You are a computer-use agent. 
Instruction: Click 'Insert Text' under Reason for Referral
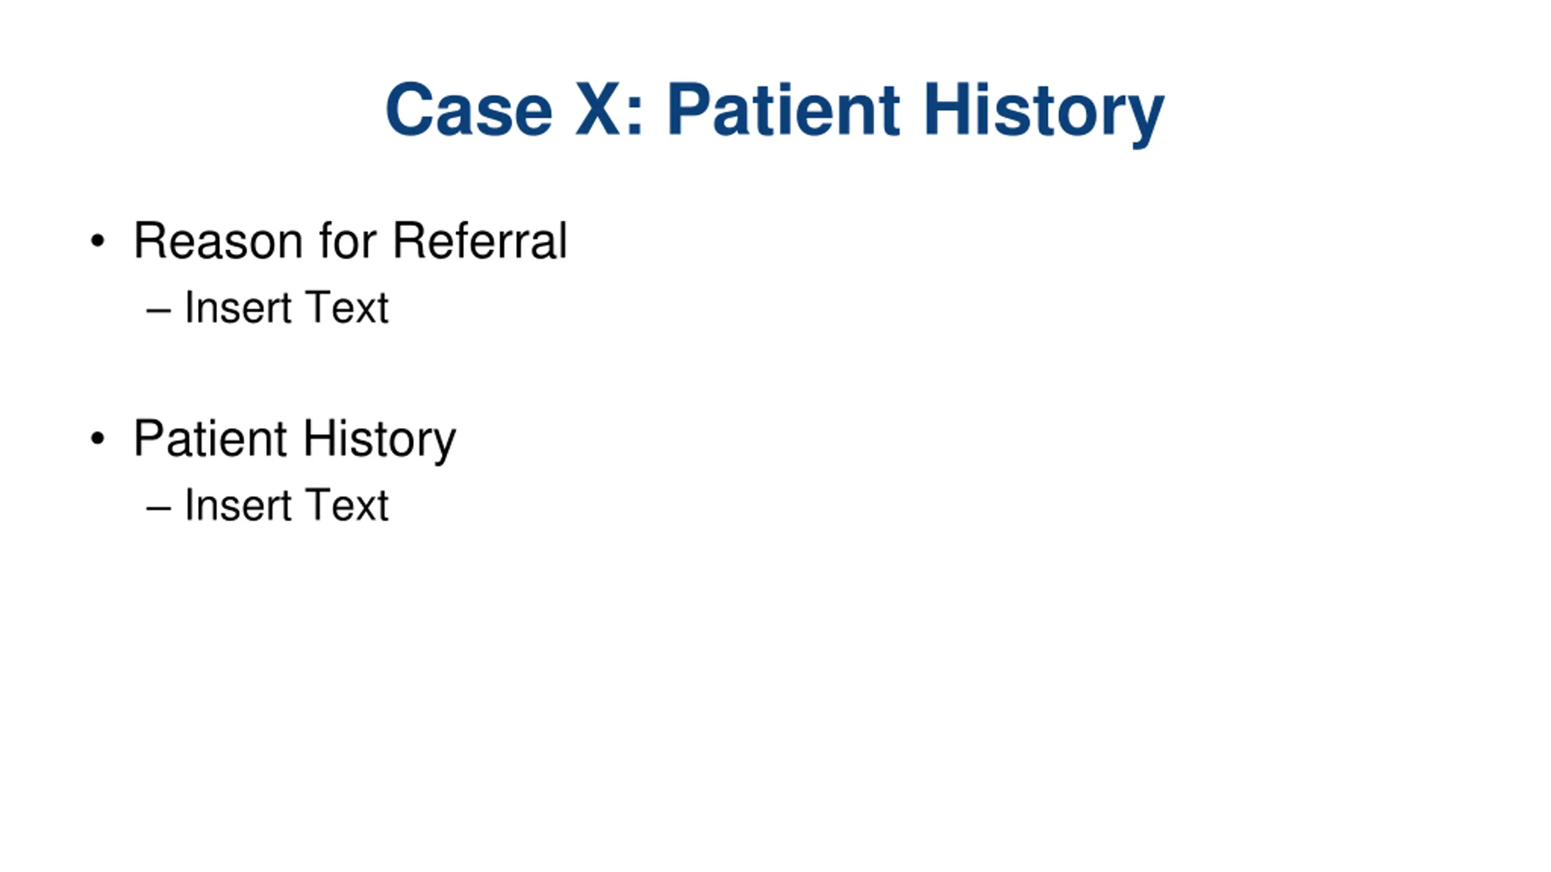click(287, 308)
